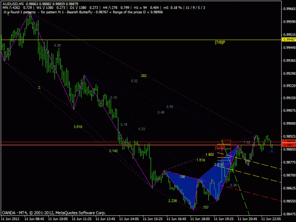The width and height of the screenshot is (296, 222).
Task: Click the 0.48 ratio label
Action: (x=161, y=112)
